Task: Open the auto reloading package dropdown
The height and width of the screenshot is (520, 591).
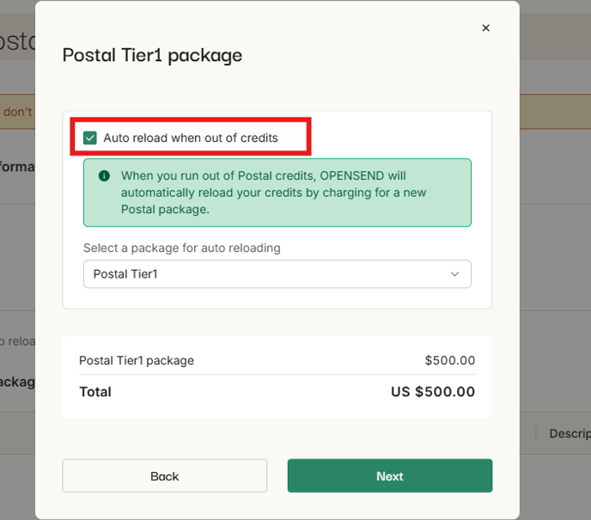Action: pyautogui.click(x=277, y=274)
